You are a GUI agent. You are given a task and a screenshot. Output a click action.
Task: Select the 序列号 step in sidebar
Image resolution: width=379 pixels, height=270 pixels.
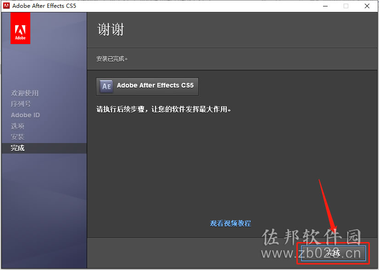[21, 104]
